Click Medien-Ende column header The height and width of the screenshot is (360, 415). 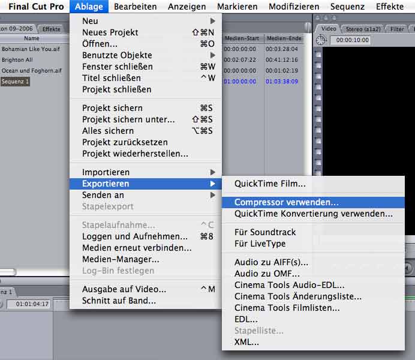click(284, 38)
